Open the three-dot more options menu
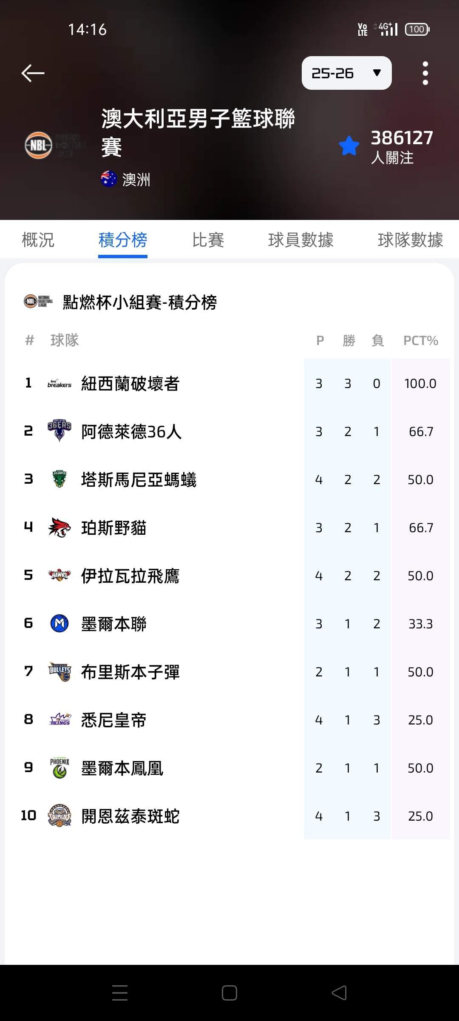This screenshot has width=459, height=1021. pos(425,73)
